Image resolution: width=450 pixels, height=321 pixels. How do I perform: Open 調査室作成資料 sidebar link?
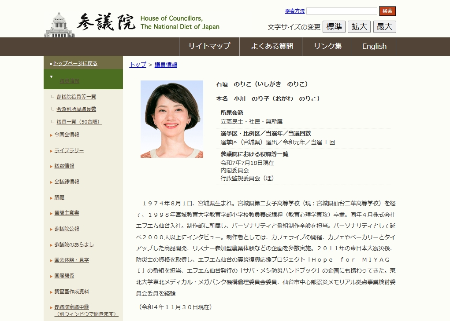[x=71, y=292]
